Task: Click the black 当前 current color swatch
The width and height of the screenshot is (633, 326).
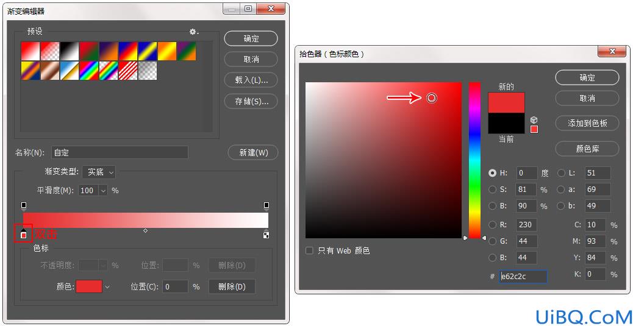Action: (x=506, y=123)
